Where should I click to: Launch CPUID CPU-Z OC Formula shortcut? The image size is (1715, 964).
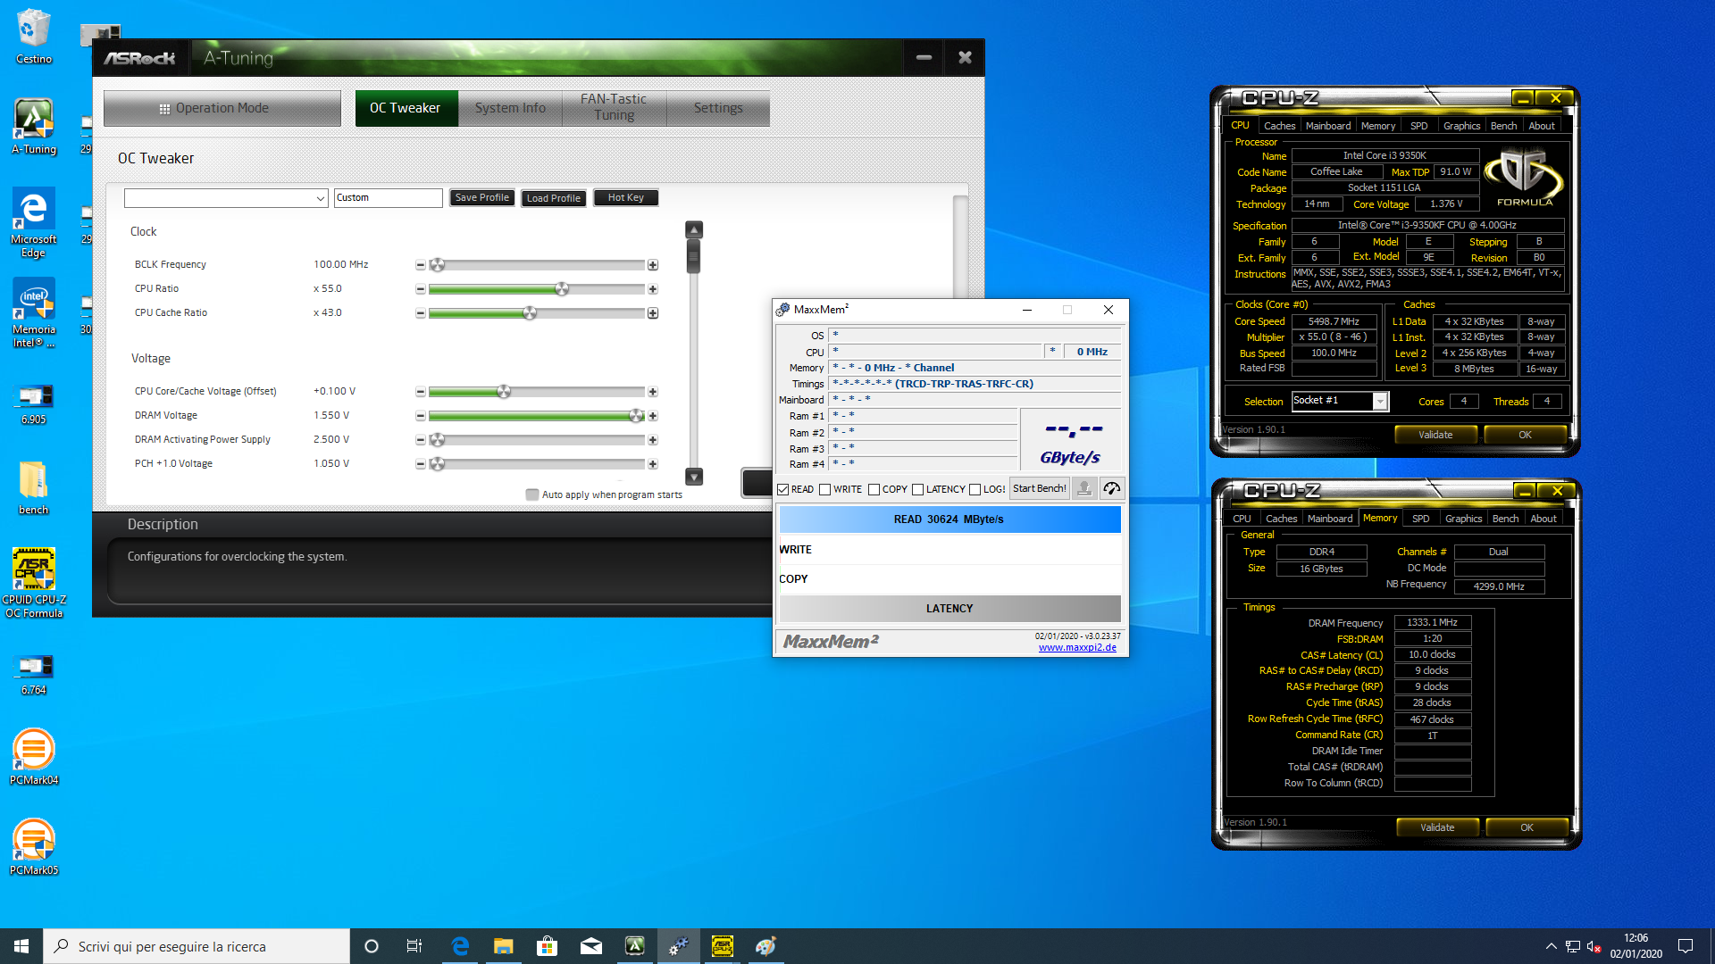(x=34, y=583)
